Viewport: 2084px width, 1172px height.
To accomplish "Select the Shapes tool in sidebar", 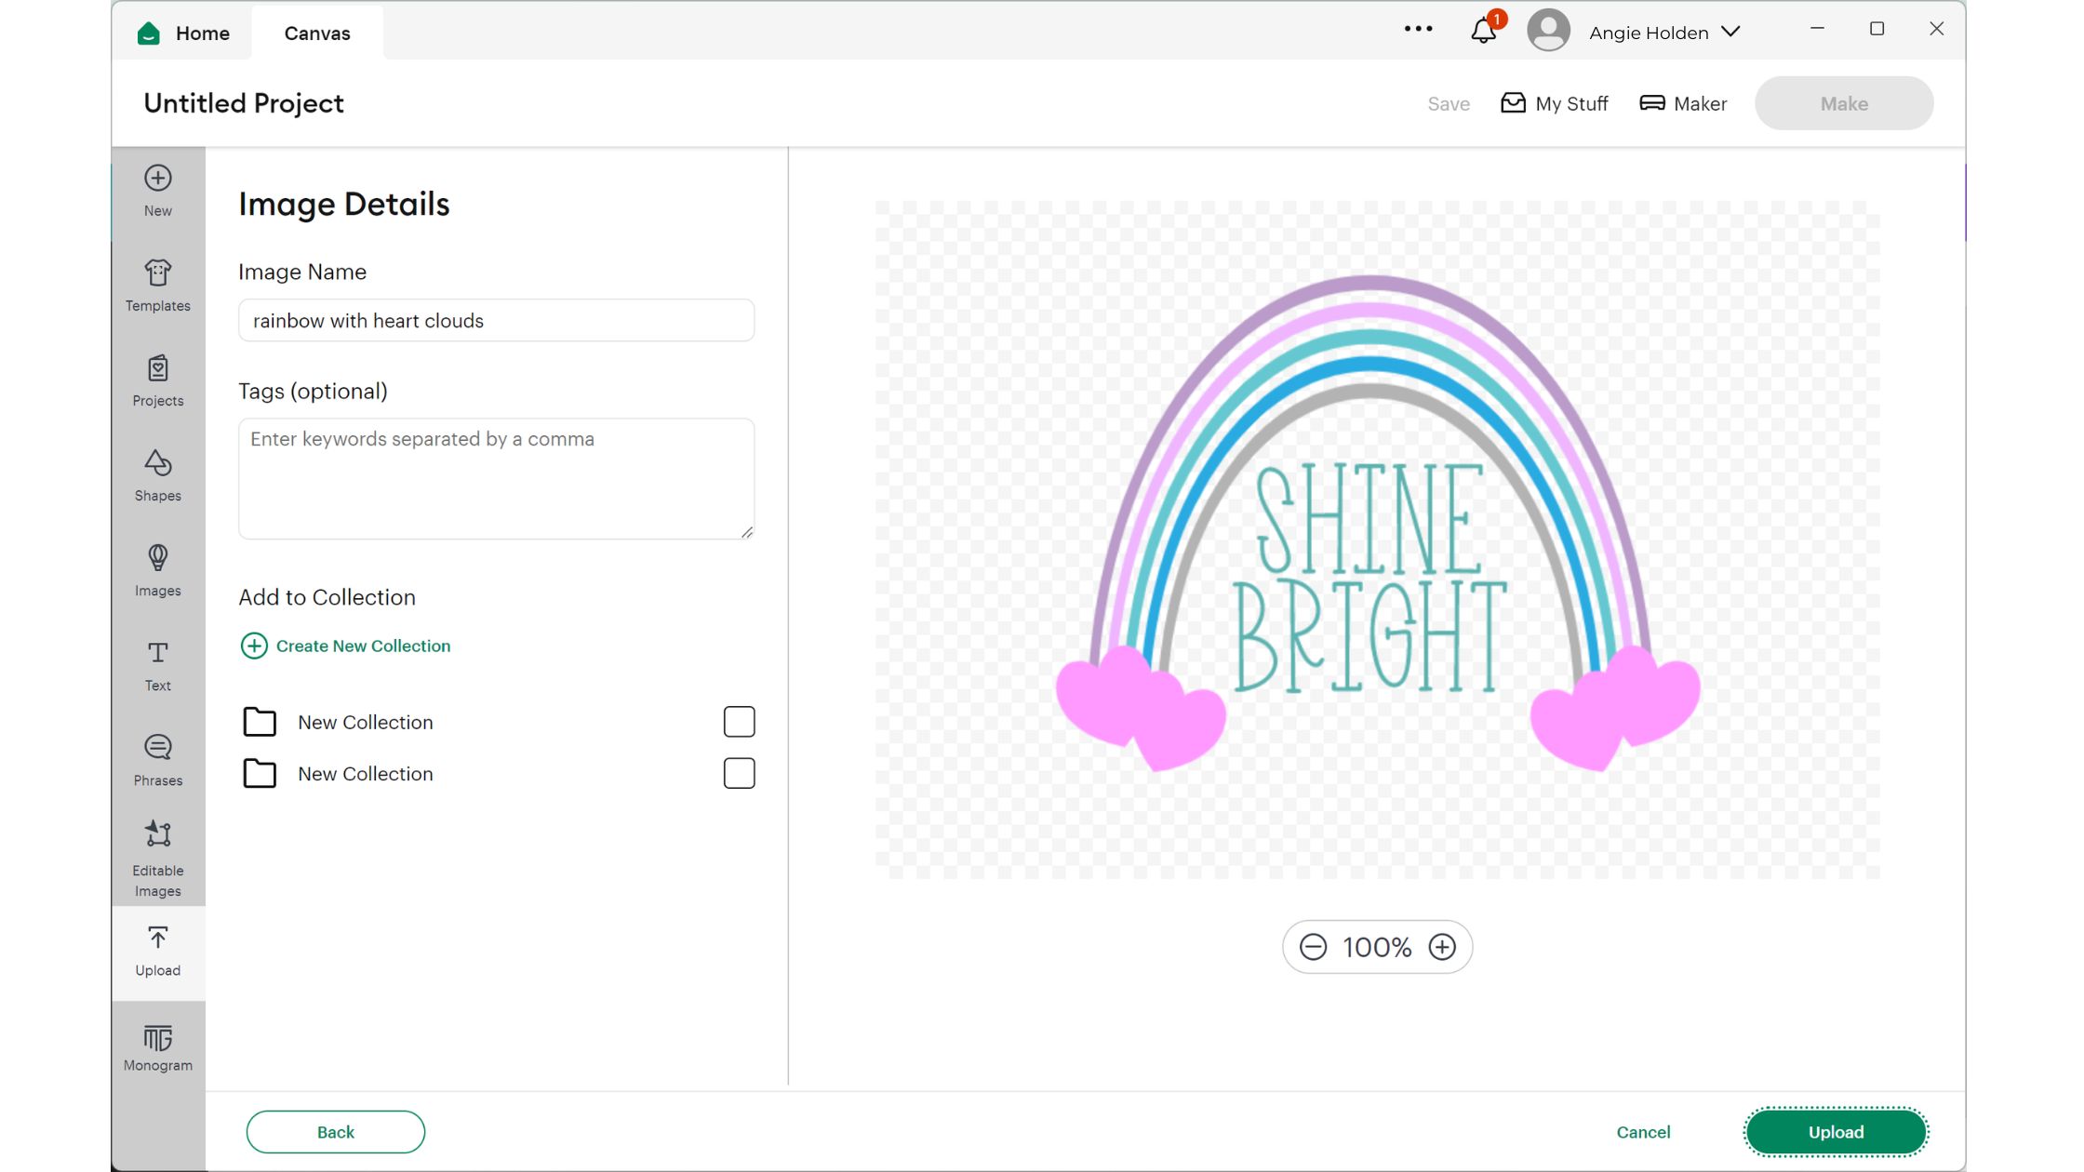I will [157, 475].
